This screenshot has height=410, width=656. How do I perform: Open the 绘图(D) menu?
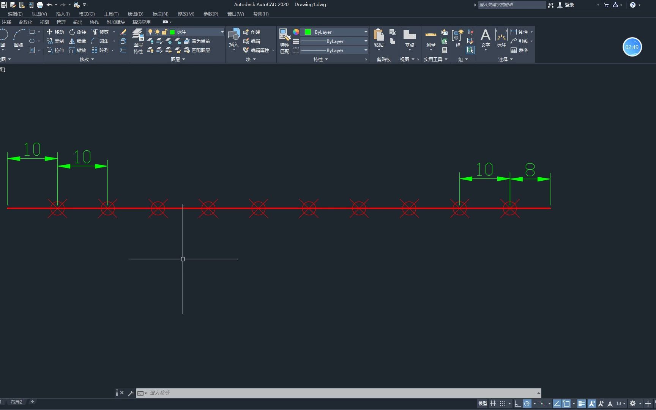pyautogui.click(x=135, y=14)
